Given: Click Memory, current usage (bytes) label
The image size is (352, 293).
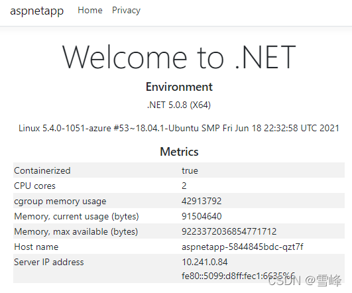Looking at the screenshot, I should pyautogui.click(x=76, y=217).
